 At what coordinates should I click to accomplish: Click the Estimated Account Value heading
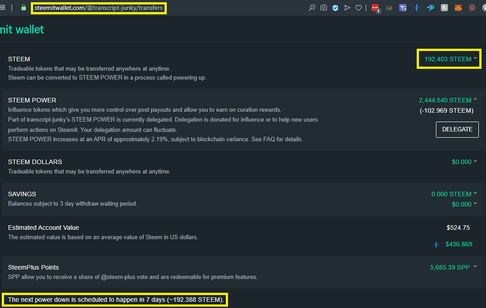pyautogui.click(x=43, y=228)
